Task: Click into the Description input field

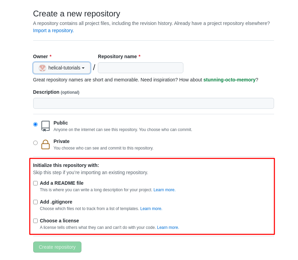Action: pos(153,103)
